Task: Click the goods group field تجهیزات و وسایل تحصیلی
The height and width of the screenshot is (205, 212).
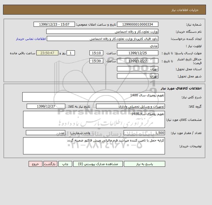Action: [130, 106]
